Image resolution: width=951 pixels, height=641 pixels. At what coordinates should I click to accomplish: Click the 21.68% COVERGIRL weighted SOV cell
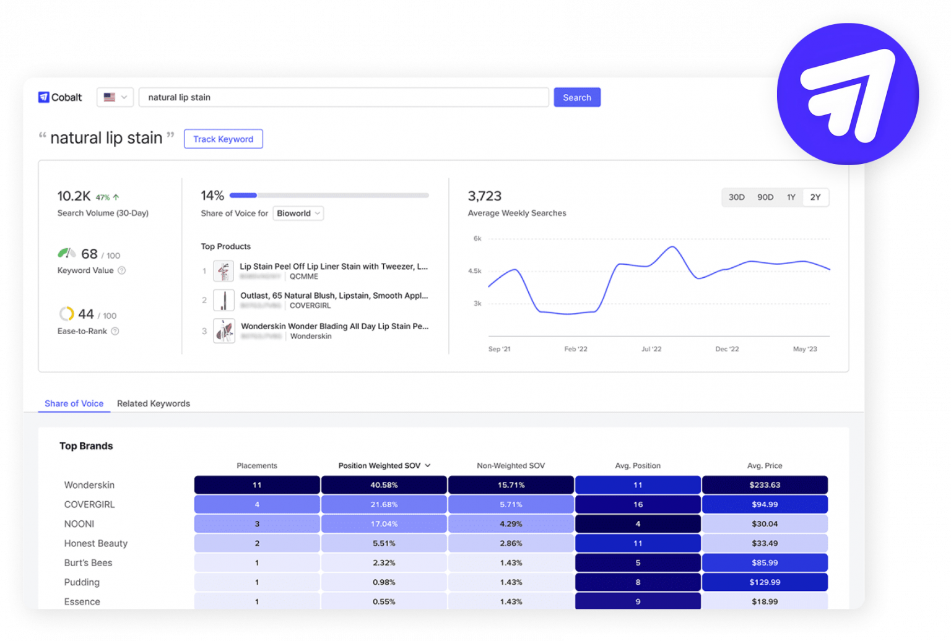click(384, 504)
